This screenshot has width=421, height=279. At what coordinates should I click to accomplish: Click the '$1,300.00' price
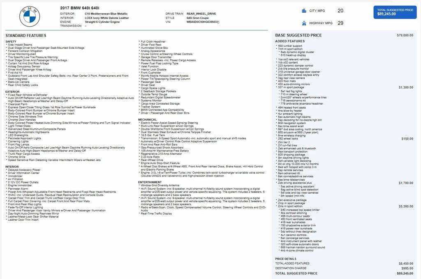pyautogui.click(x=406, y=87)
